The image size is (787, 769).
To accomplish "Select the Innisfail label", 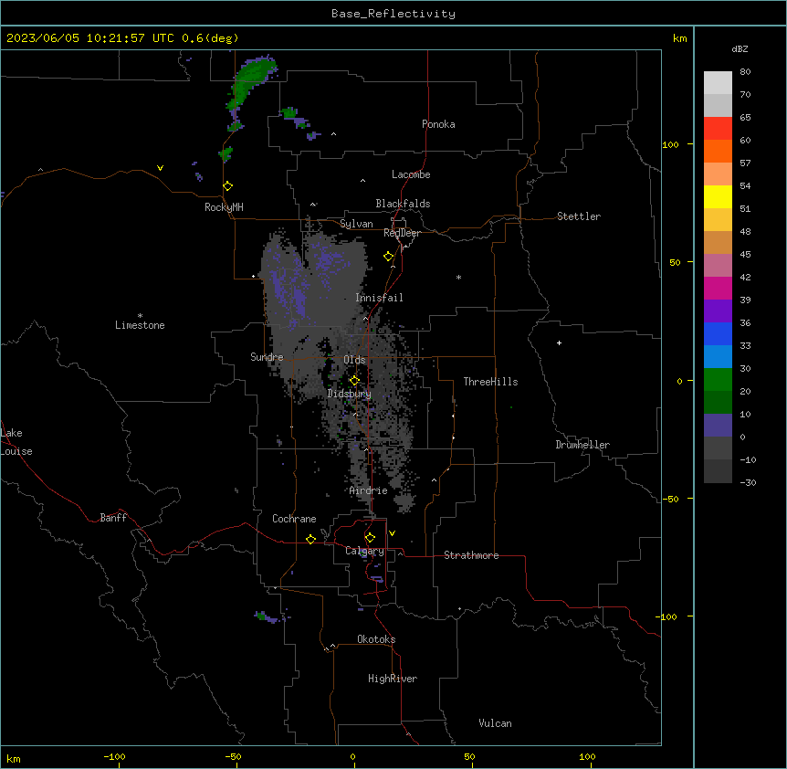I will click(379, 298).
